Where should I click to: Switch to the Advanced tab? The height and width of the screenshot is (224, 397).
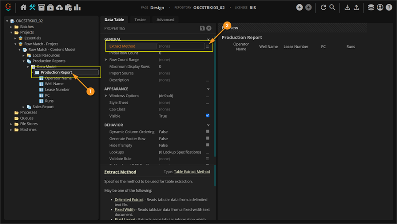tap(165, 19)
